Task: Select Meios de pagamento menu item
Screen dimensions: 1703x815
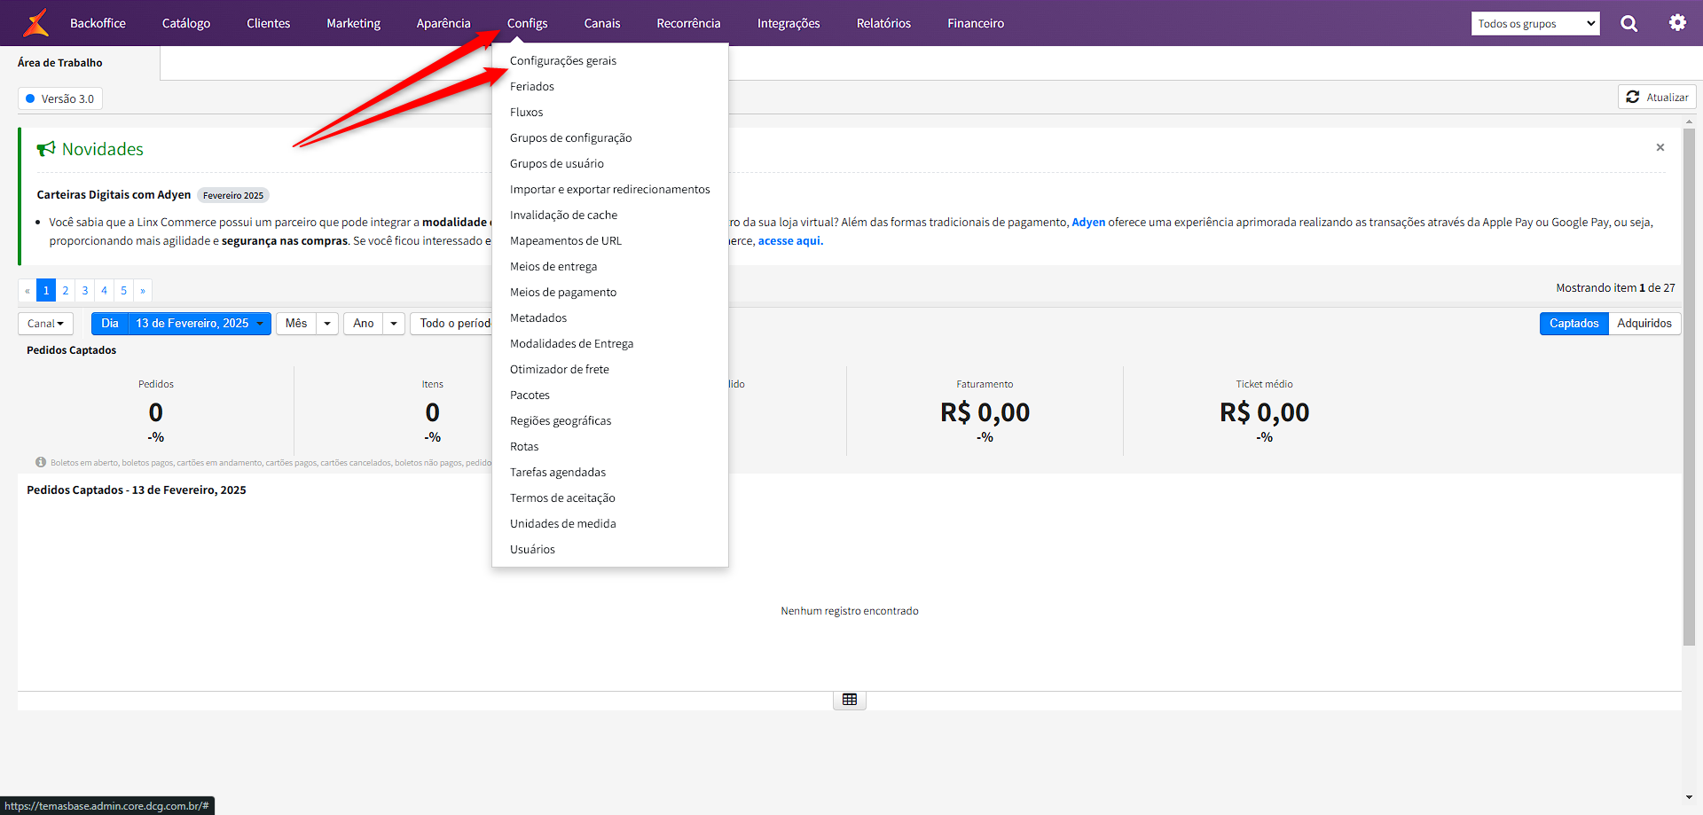Action: pyautogui.click(x=562, y=293)
